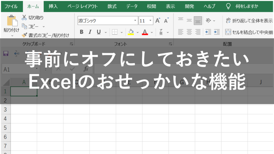Open phonetic guide dropdown arrow

168,32
